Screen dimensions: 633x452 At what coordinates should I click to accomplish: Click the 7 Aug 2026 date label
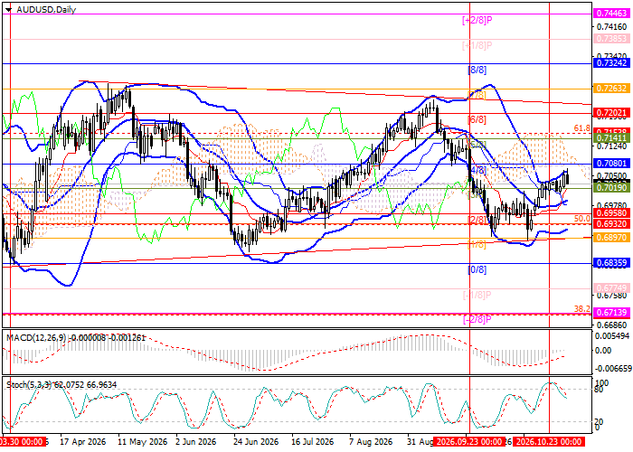pyautogui.click(x=371, y=441)
